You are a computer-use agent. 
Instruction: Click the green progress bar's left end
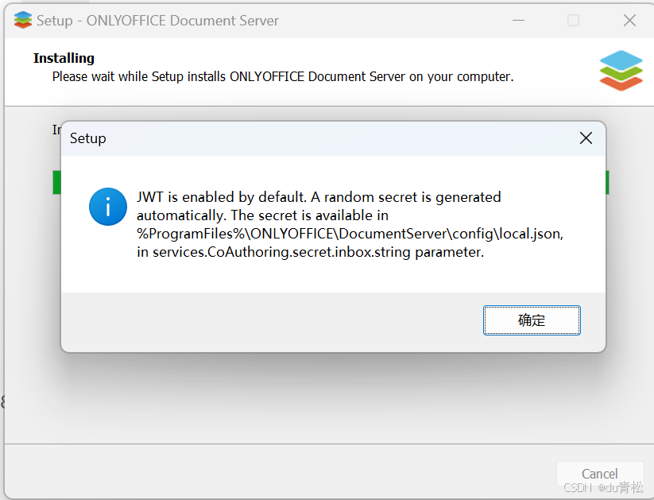point(56,182)
